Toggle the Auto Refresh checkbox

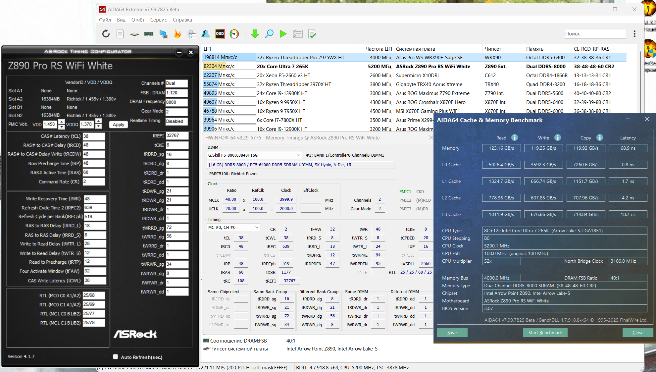116,357
